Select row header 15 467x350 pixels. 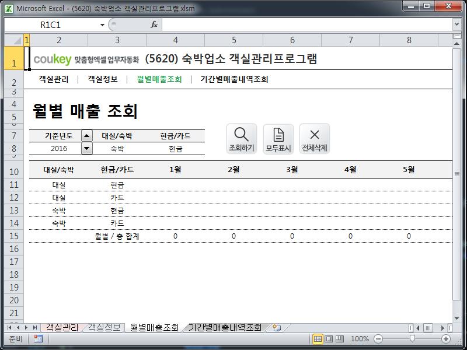(x=14, y=236)
